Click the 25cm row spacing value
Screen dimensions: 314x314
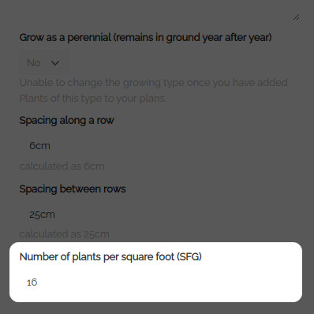click(42, 215)
